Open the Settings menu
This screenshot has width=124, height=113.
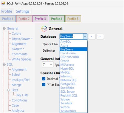pyautogui.click(x=23, y=11)
